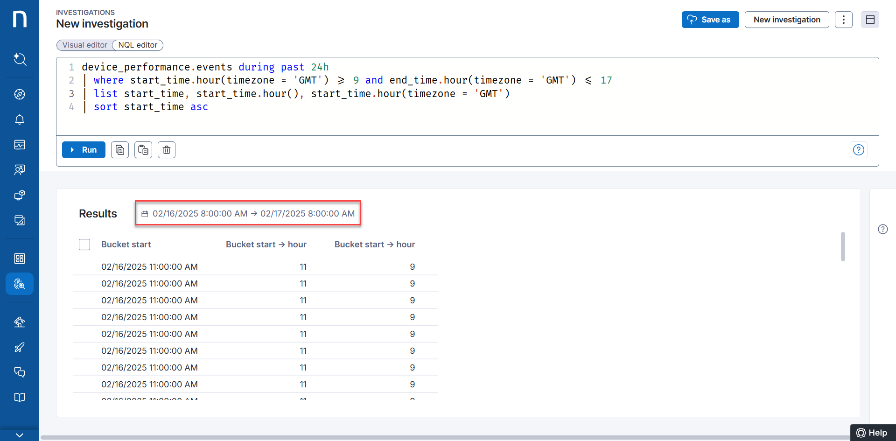Expand the sidebar with bottom chevron

pyautogui.click(x=20, y=435)
